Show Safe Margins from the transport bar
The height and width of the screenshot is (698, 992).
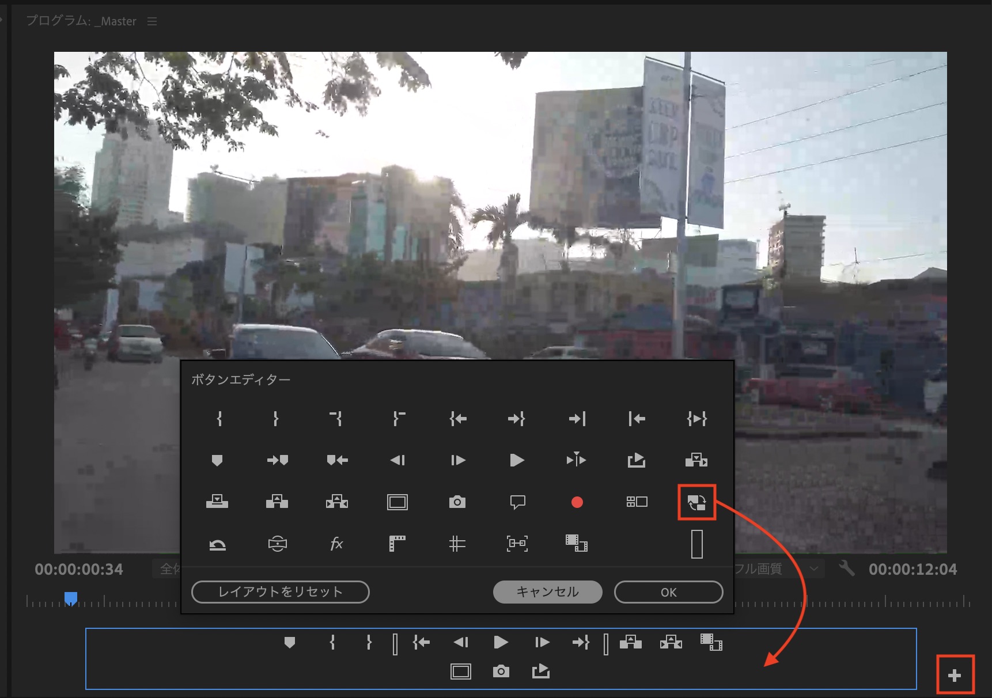[x=461, y=672]
